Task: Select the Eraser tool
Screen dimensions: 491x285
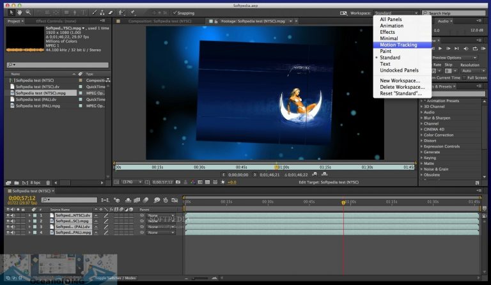Action: [x=111, y=13]
